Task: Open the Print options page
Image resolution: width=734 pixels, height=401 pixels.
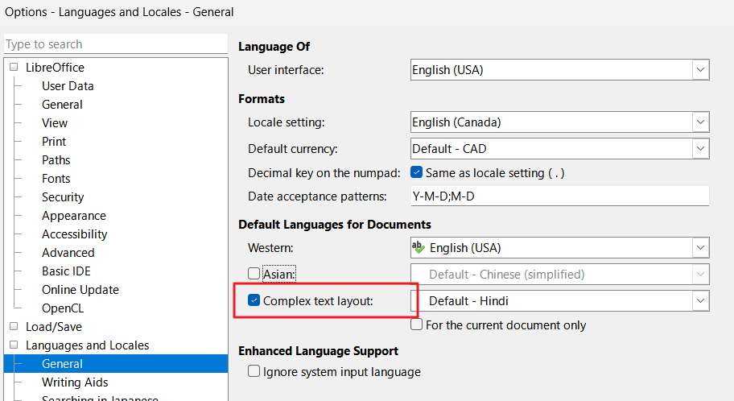Action: (54, 142)
